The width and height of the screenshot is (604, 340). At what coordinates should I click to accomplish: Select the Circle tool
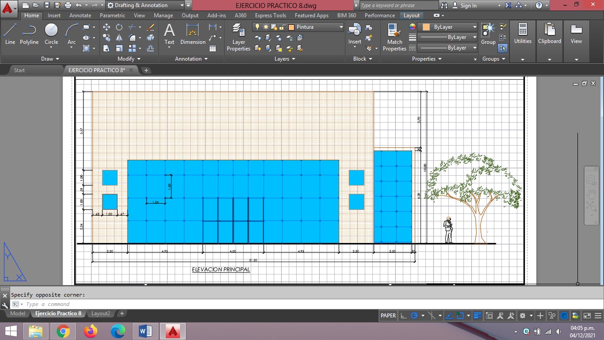51,35
